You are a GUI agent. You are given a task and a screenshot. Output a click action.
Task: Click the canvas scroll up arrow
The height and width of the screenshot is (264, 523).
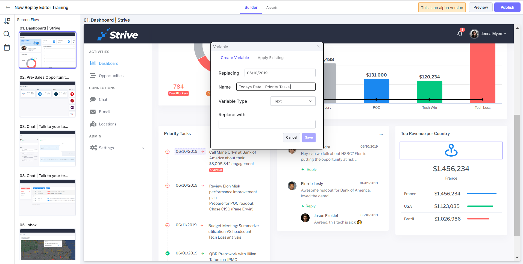point(517,28)
